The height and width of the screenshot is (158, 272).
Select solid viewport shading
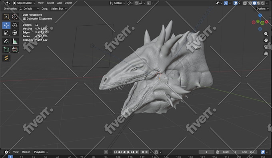[254, 3]
